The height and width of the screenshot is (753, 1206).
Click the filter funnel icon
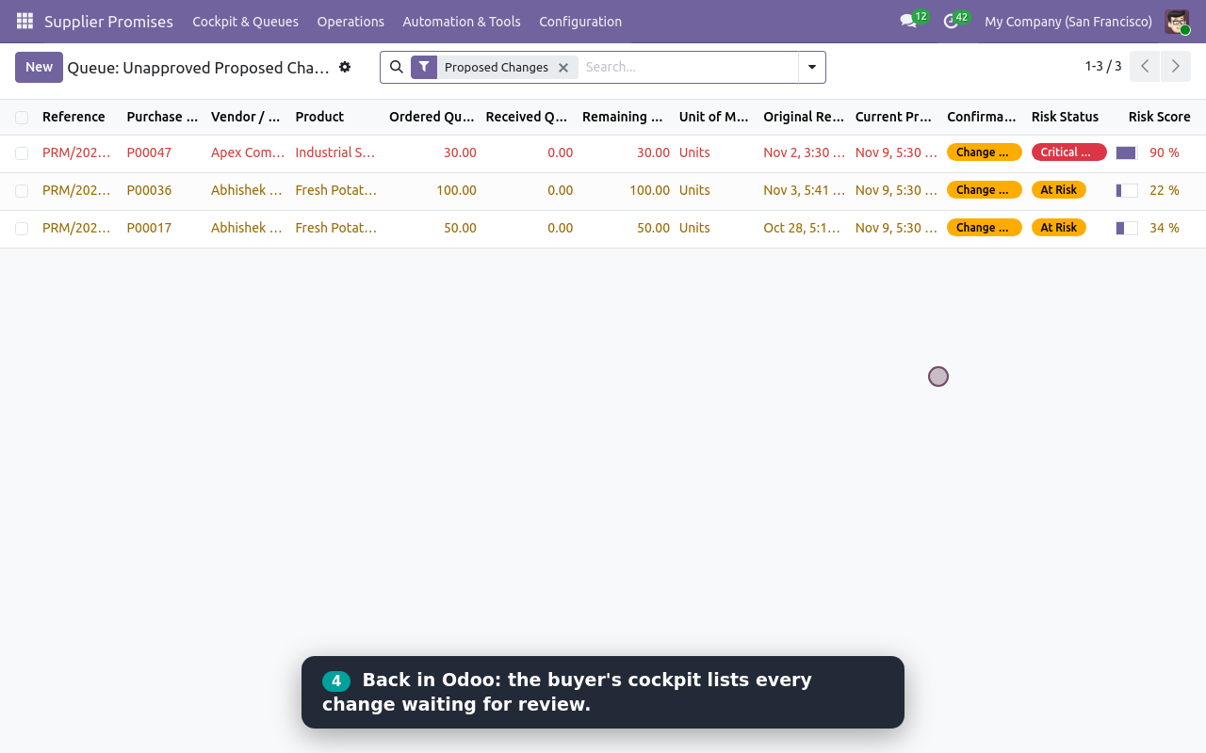coord(424,67)
